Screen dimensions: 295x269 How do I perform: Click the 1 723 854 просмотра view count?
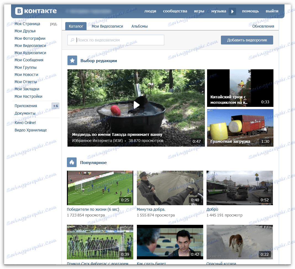(x=86, y=215)
